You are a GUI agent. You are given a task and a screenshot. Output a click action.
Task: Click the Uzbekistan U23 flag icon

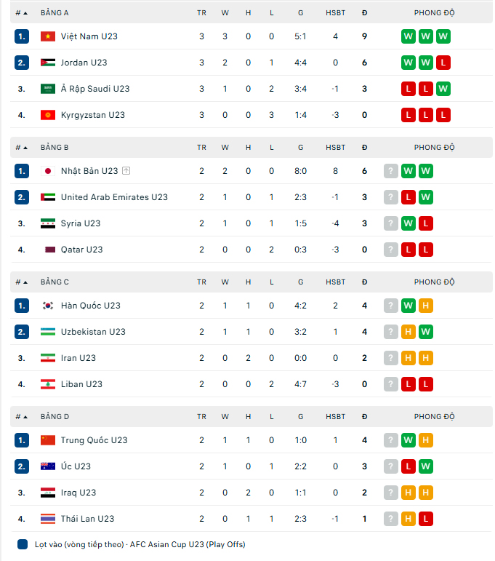click(47, 332)
